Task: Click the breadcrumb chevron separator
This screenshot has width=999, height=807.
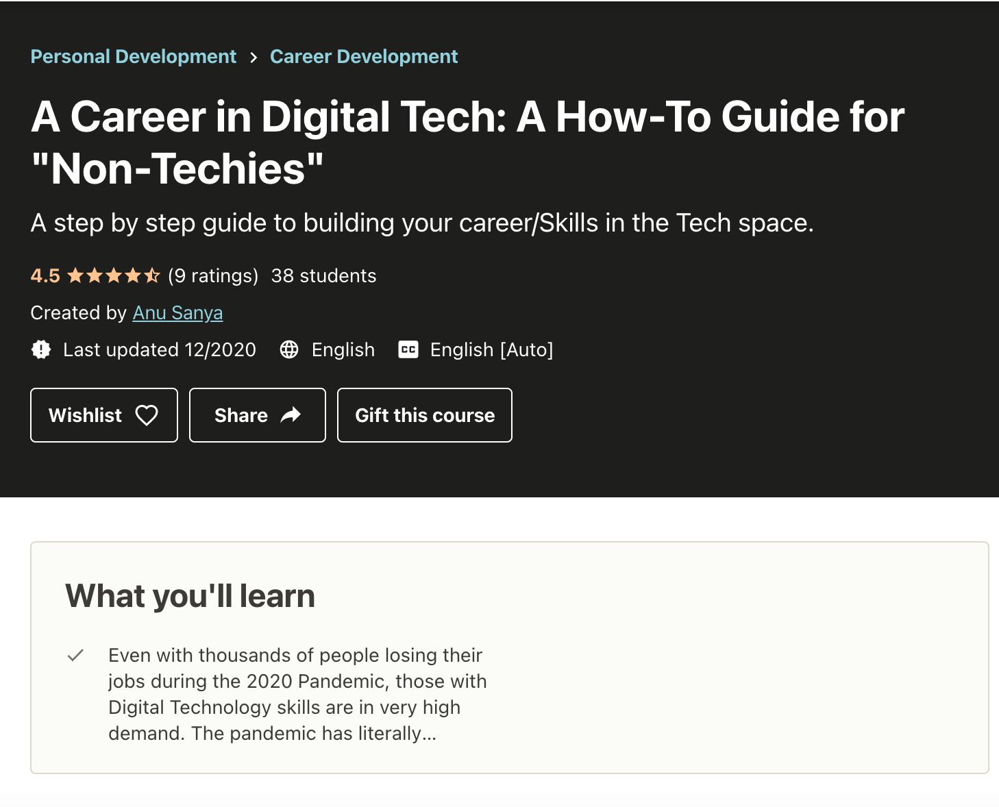Action: 254,58
